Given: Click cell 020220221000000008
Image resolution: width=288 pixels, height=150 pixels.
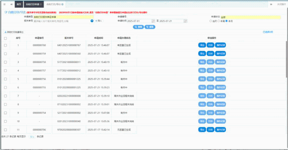Looking at the screenshot, I should tap(69, 96).
